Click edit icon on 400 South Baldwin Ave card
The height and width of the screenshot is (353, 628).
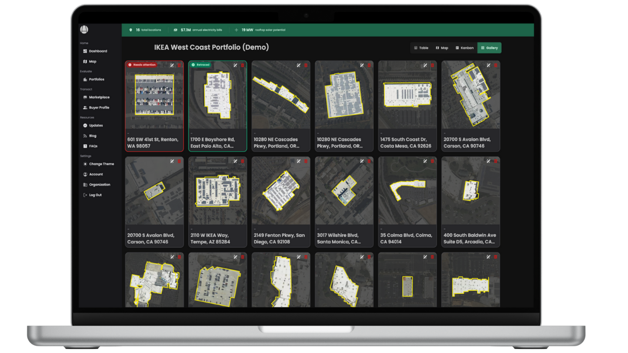tap(488, 161)
